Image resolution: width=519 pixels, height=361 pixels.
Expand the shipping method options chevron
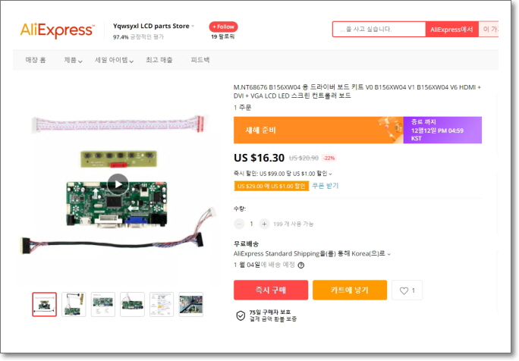(x=389, y=254)
